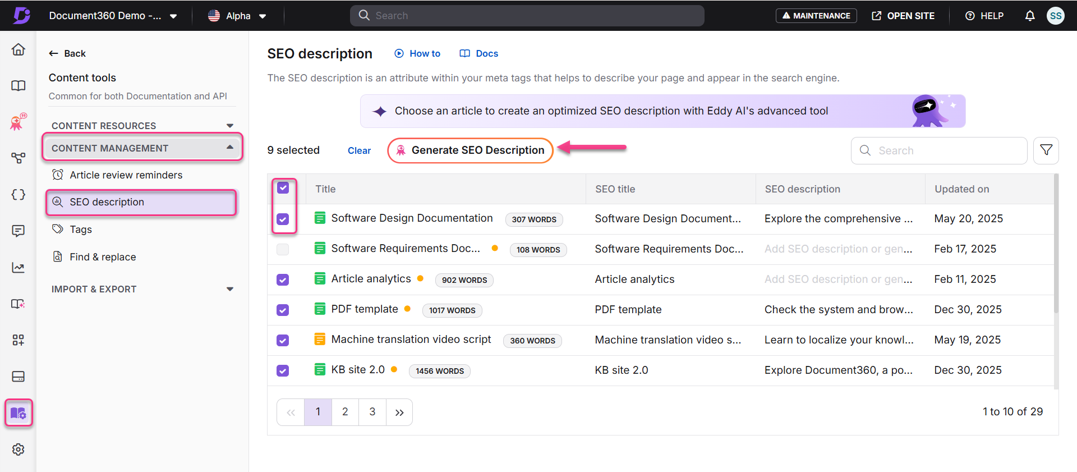The height and width of the screenshot is (472, 1077).
Task: Click 'Add SEO description' for Software Requirements Doc
Action: click(838, 249)
